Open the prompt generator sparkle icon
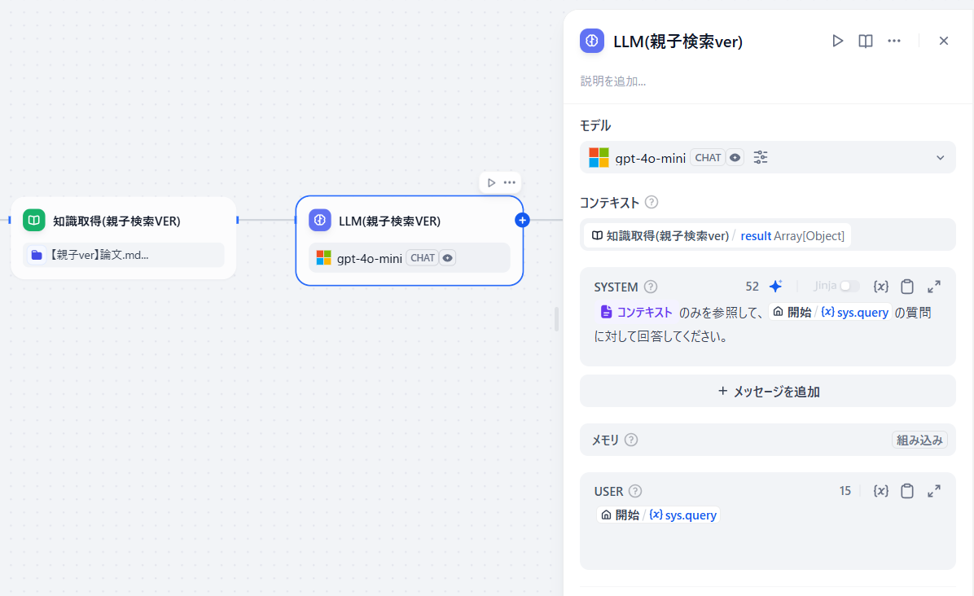This screenshot has height=596, width=974. pyautogui.click(x=776, y=287)
